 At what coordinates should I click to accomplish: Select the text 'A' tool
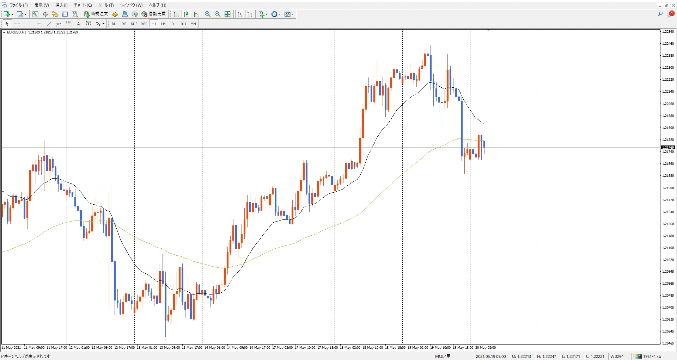[x=78, y=24]
